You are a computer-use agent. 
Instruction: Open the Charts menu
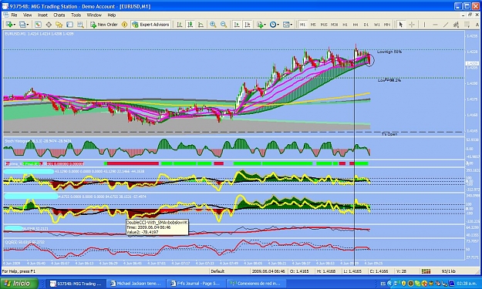click(59, 15)
